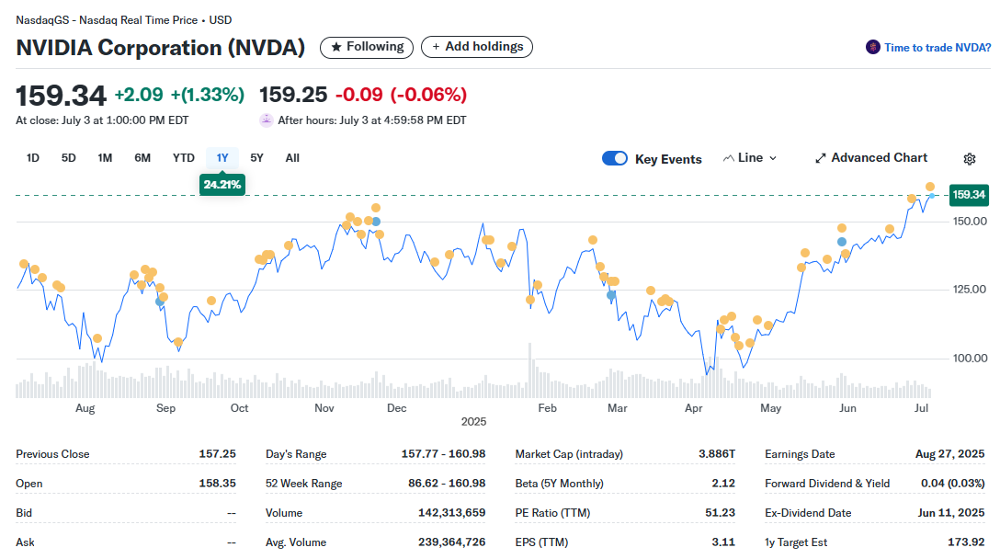Click the after hours moon icon
The width and height of the screenshot is (1000, 559).
(266, 120)
